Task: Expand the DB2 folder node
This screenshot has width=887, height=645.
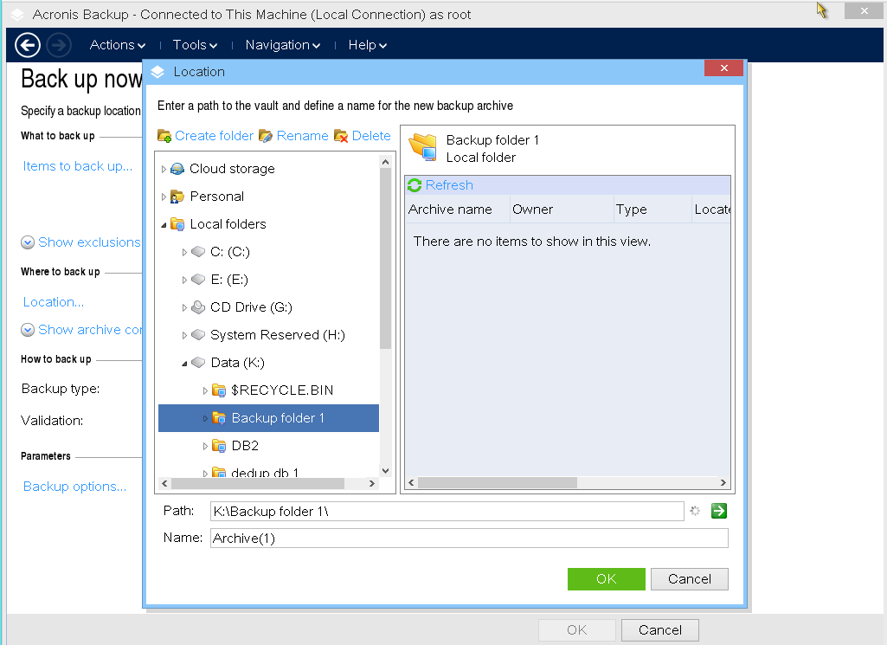Action: 205,447
